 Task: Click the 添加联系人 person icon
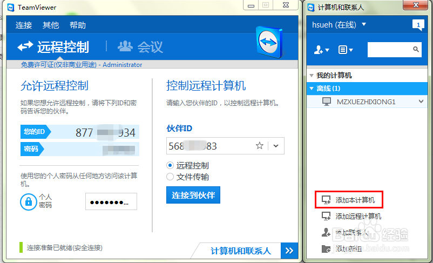click(326, 232)
